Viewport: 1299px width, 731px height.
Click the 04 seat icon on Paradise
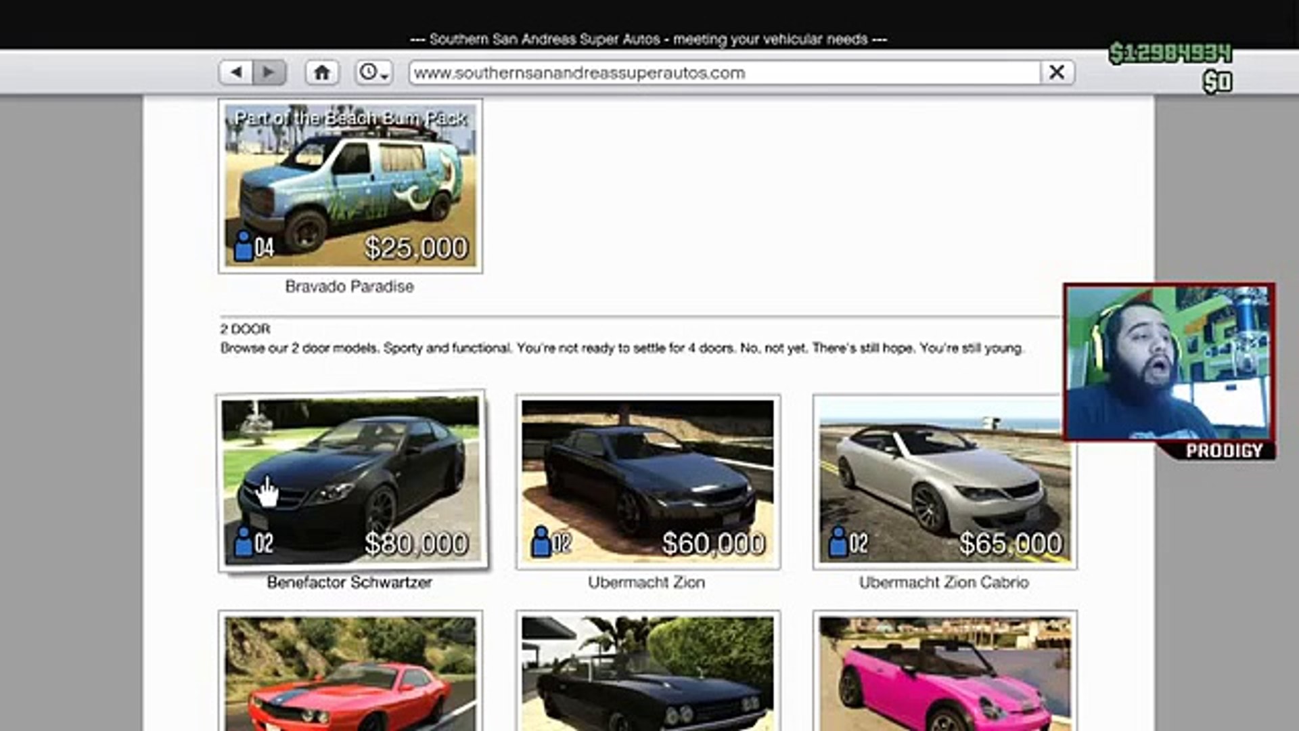[x=254, y=246]
